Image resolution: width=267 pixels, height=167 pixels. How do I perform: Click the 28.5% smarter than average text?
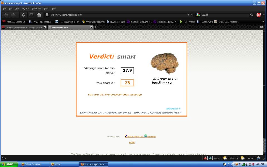click(x=115, y=95)
